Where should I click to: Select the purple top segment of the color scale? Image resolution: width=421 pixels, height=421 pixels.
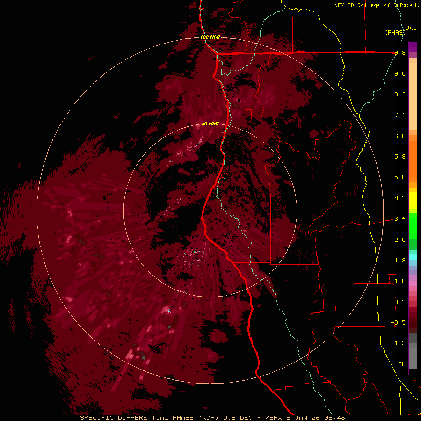413,47
